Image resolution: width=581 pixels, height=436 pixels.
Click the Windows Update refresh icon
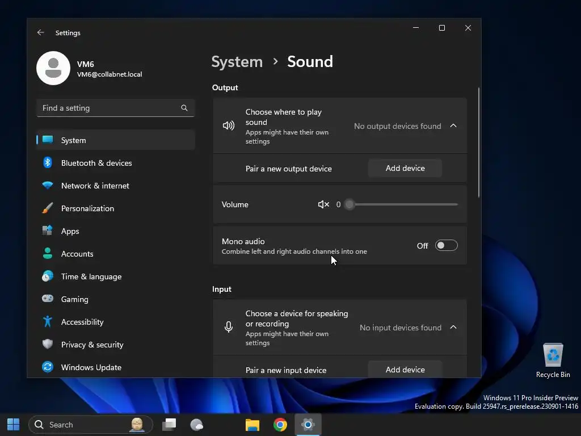pyautogui.click(x=48, y=367)
